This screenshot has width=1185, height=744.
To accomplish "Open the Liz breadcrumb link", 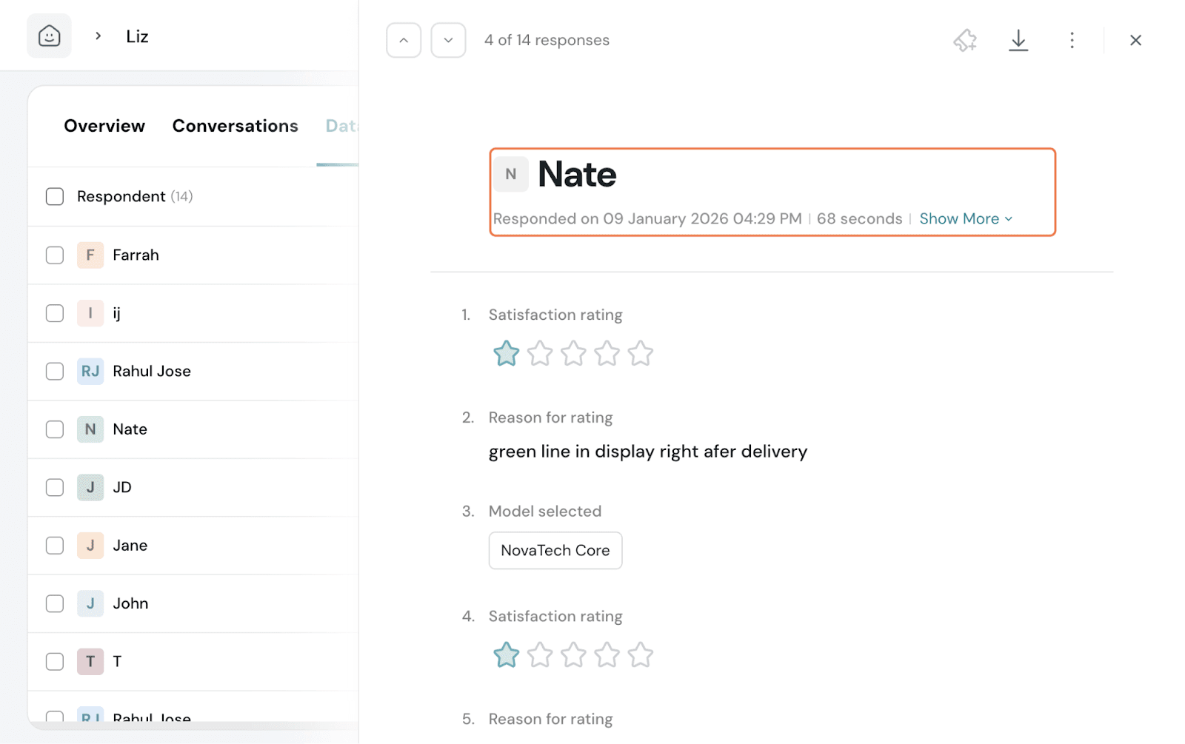I will click(137, 36).
